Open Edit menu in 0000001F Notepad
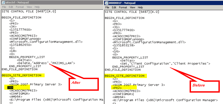Image resolution: width=223 pixels, height=104 pixels. click(x=114, y=7)
